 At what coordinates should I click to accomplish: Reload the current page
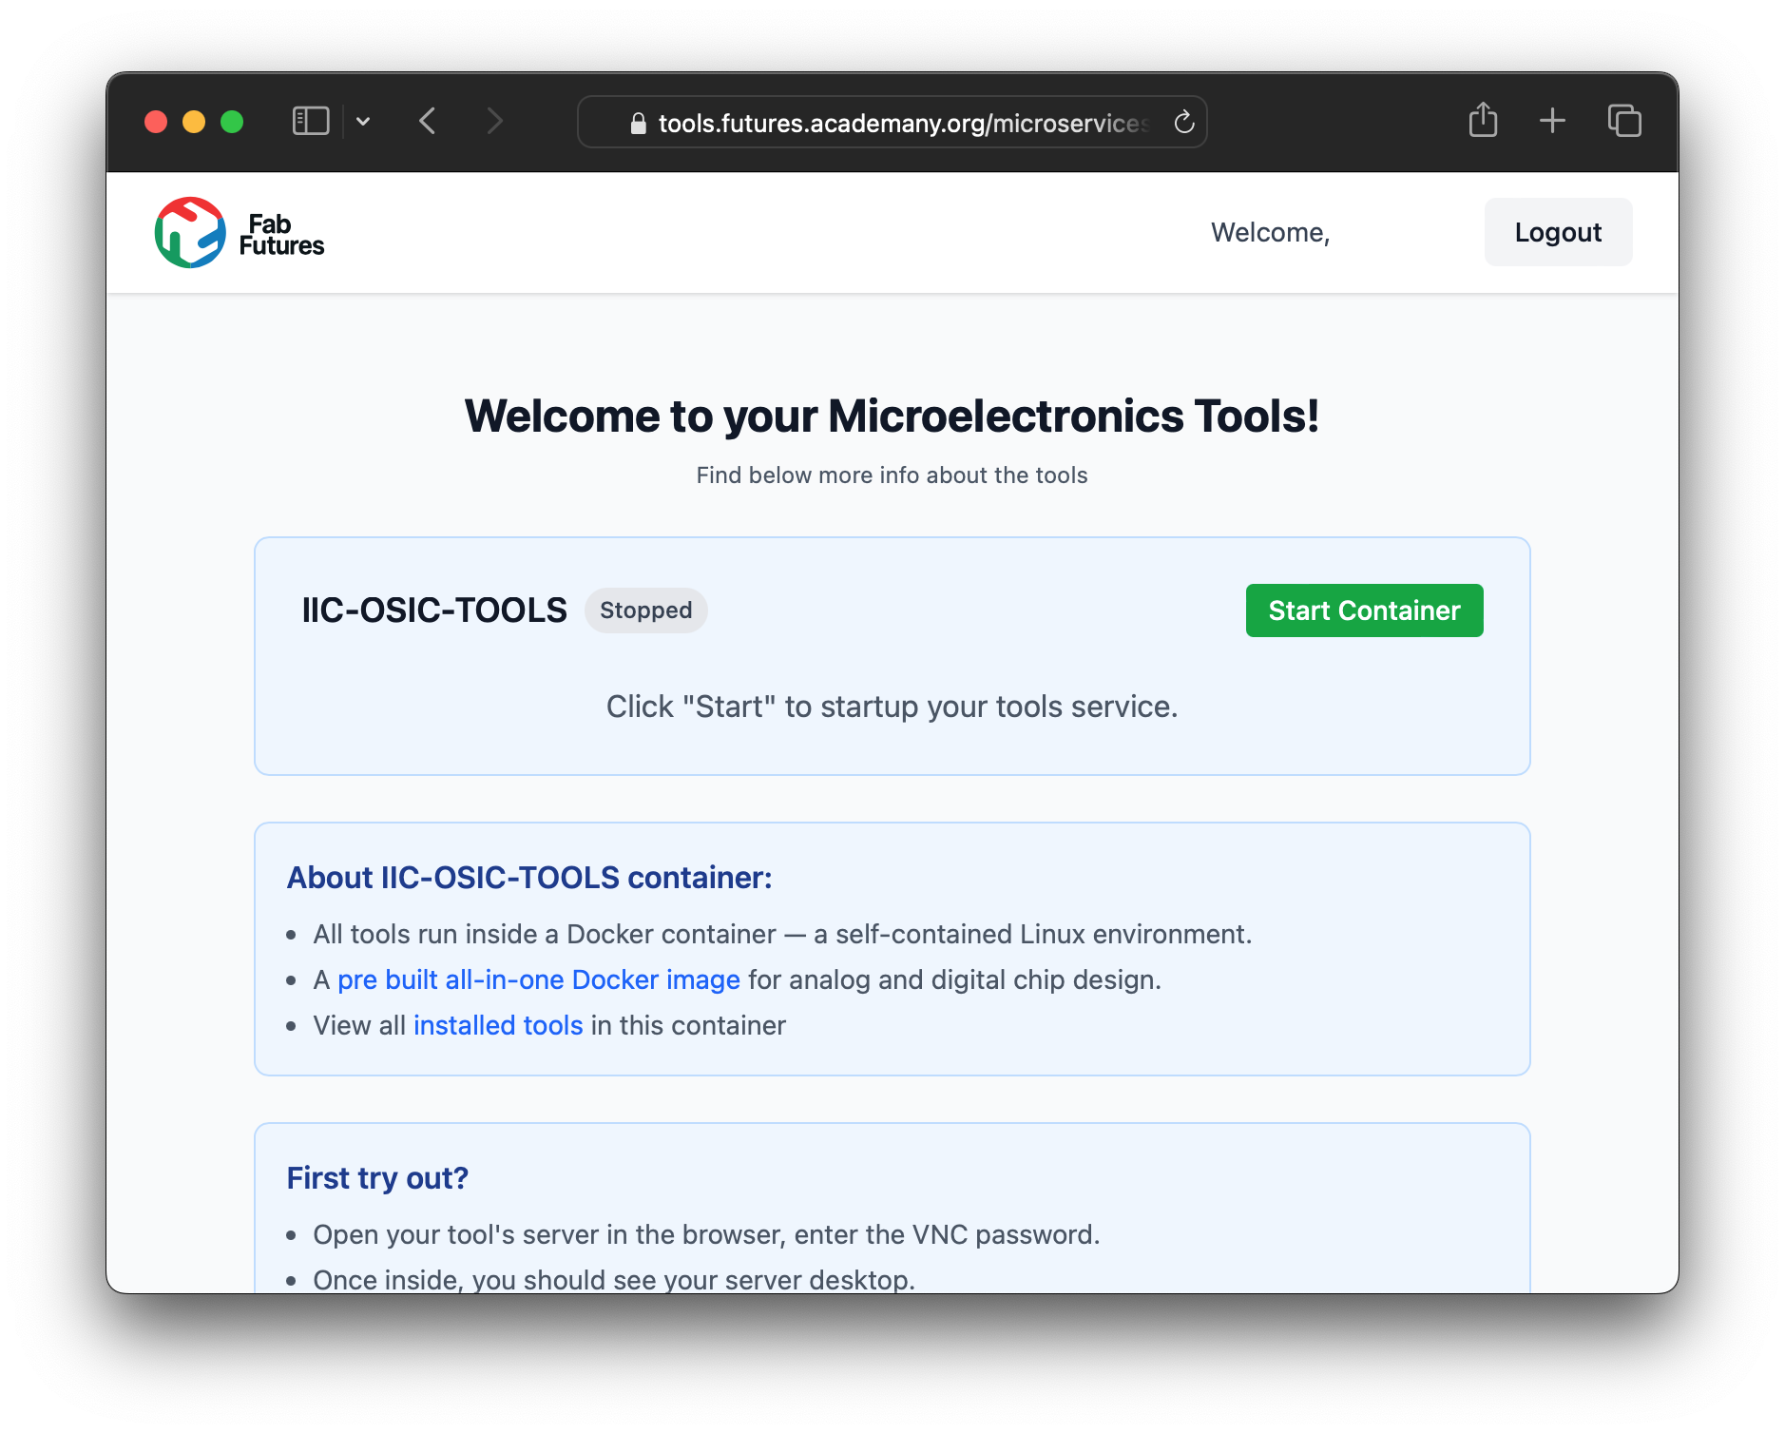[x=1183, y=122]
